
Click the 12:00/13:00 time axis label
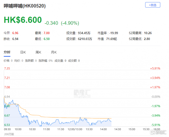(x=75, y=129)
